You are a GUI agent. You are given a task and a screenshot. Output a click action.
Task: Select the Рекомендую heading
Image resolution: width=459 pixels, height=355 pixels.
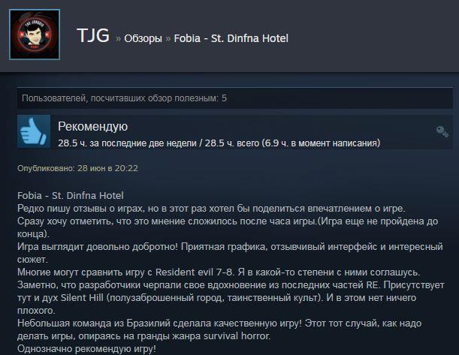(x=93, y=126)
